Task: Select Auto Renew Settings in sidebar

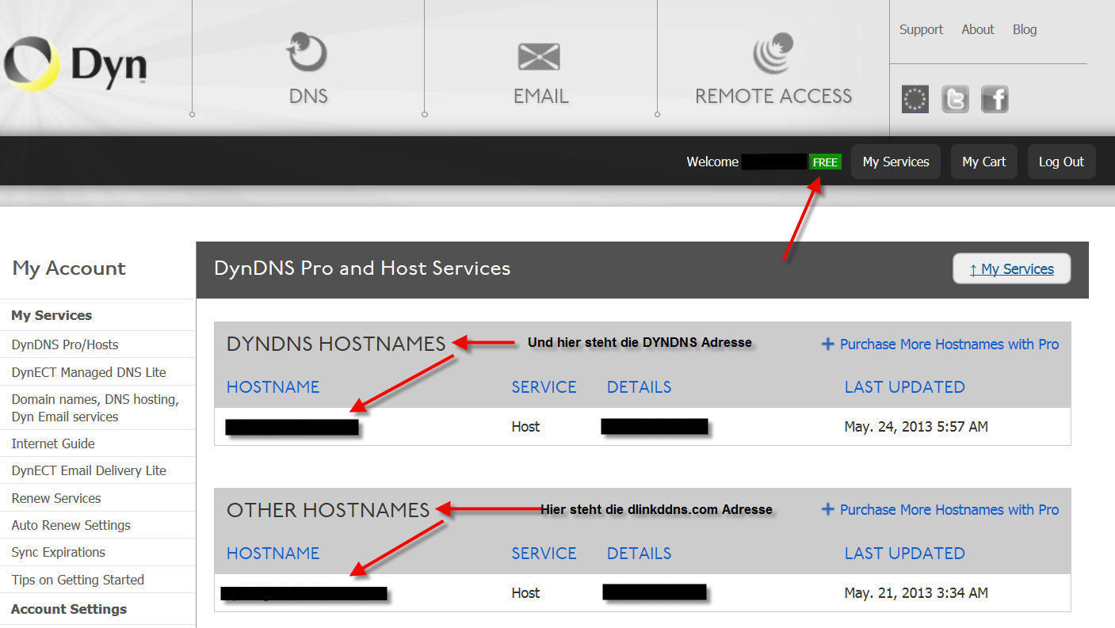Action: 71,525
